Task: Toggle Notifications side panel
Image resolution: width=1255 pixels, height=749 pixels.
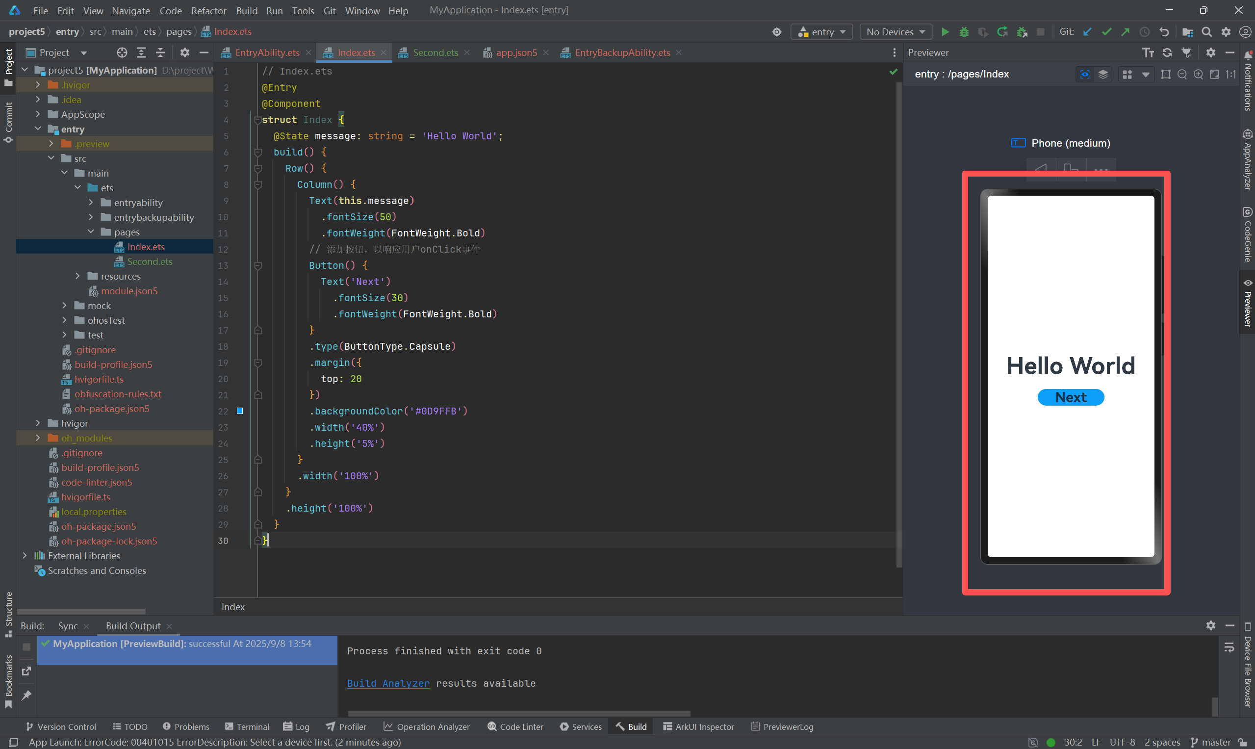Action: [1248, 81]
